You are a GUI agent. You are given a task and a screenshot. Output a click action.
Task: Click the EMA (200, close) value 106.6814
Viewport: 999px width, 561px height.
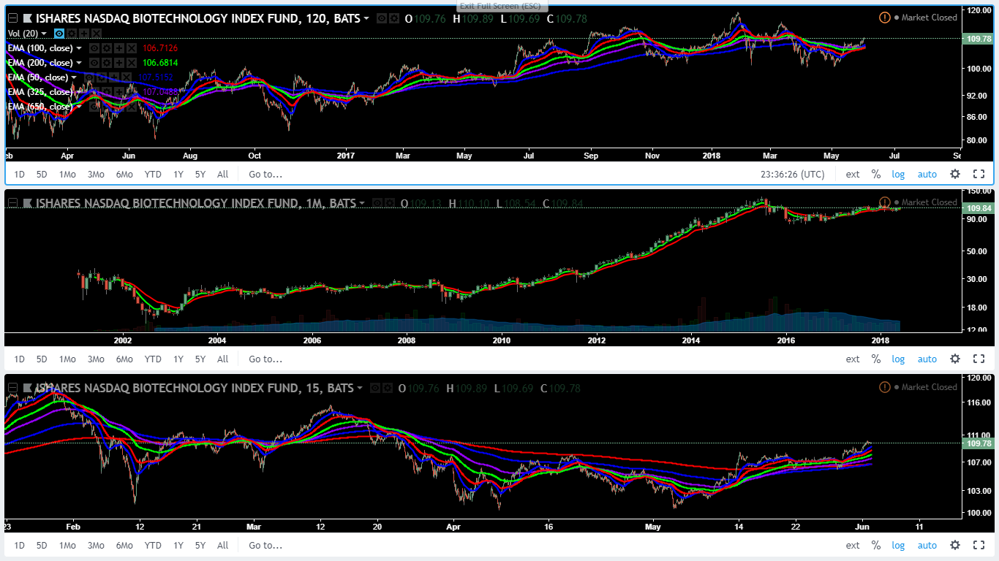click(x=160, y=63)
